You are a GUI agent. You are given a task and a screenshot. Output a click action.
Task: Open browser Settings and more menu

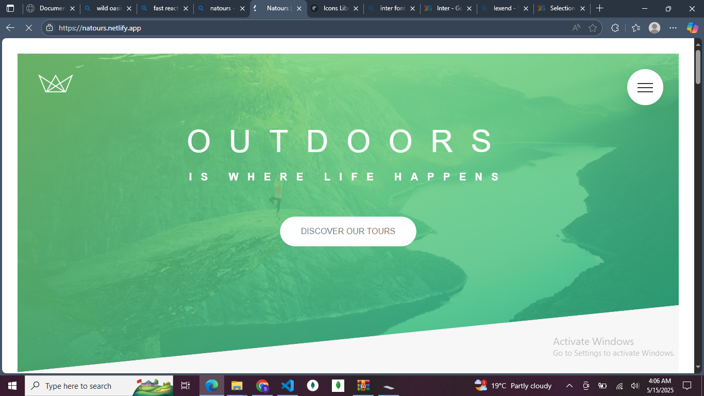click(x=673, y=28)
